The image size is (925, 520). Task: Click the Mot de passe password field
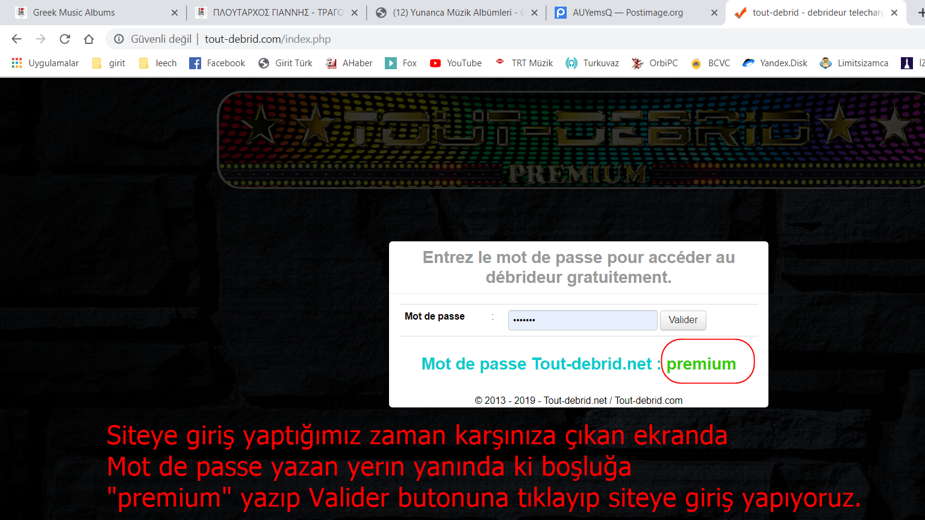pos(582,320)
